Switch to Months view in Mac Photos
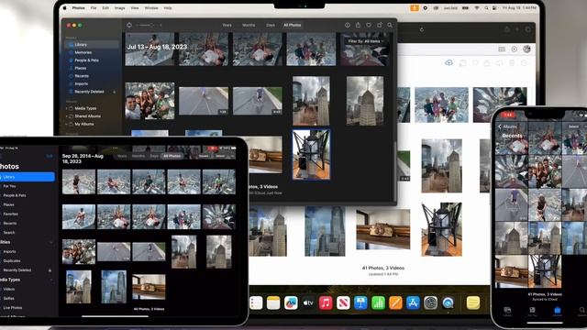Screen dimensions: 587x330 (249, 25)
